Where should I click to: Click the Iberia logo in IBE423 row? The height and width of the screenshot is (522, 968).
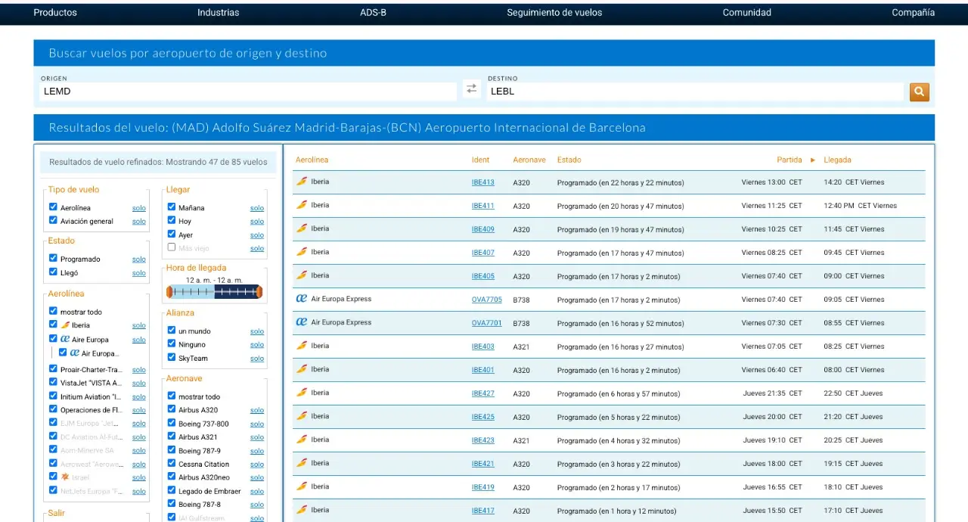[302, 440]
